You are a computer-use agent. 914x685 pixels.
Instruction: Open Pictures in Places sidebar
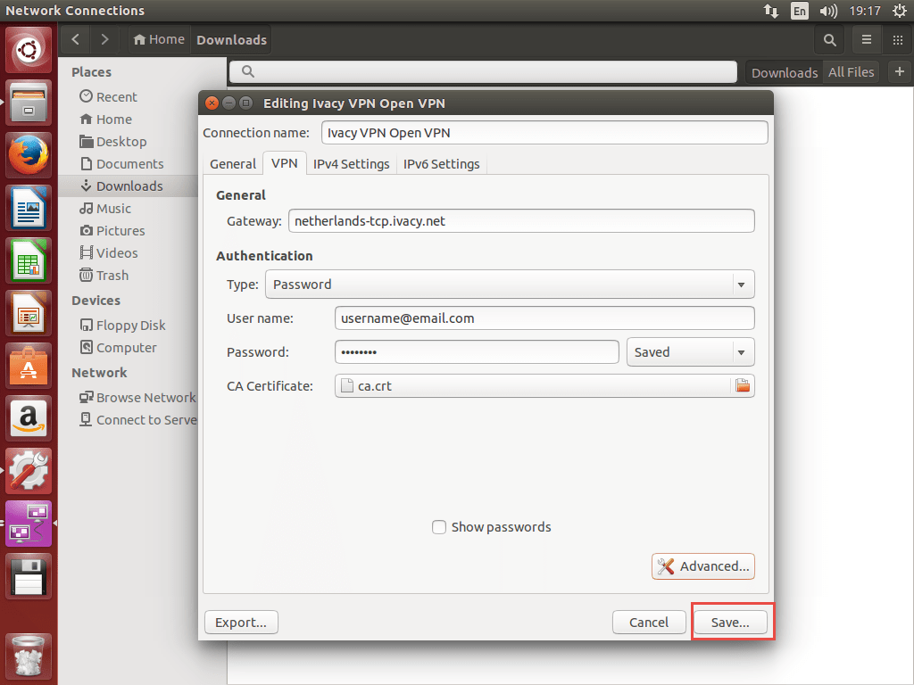point(112,231)
